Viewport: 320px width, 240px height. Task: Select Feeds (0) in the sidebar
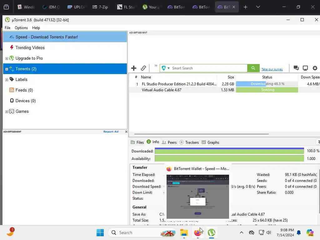pyautogui.click(x=24, y=90)
